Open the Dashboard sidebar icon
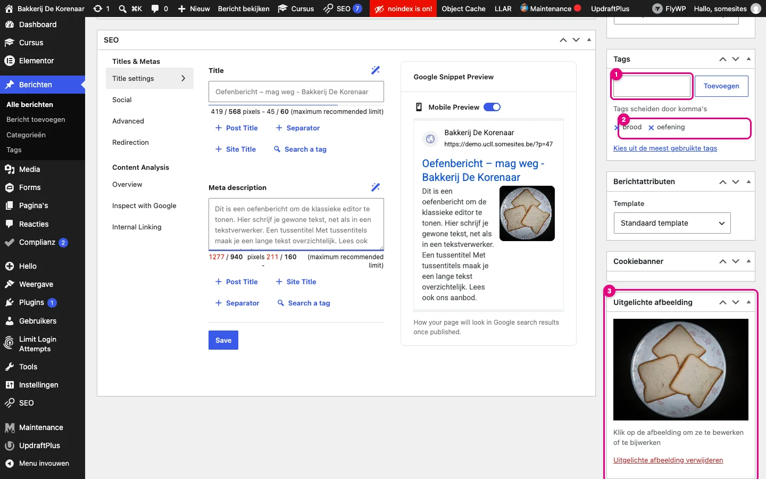Viewport: 766px width, 479px height. [x=9, y=24]
